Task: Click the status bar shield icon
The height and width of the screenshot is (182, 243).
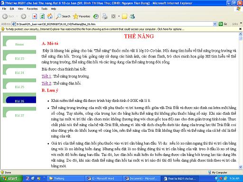Action: coord(2,173)
